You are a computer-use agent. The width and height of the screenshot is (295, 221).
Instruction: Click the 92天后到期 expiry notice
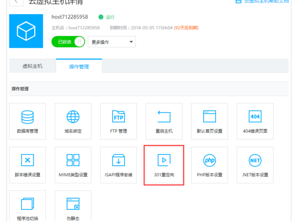186,28
